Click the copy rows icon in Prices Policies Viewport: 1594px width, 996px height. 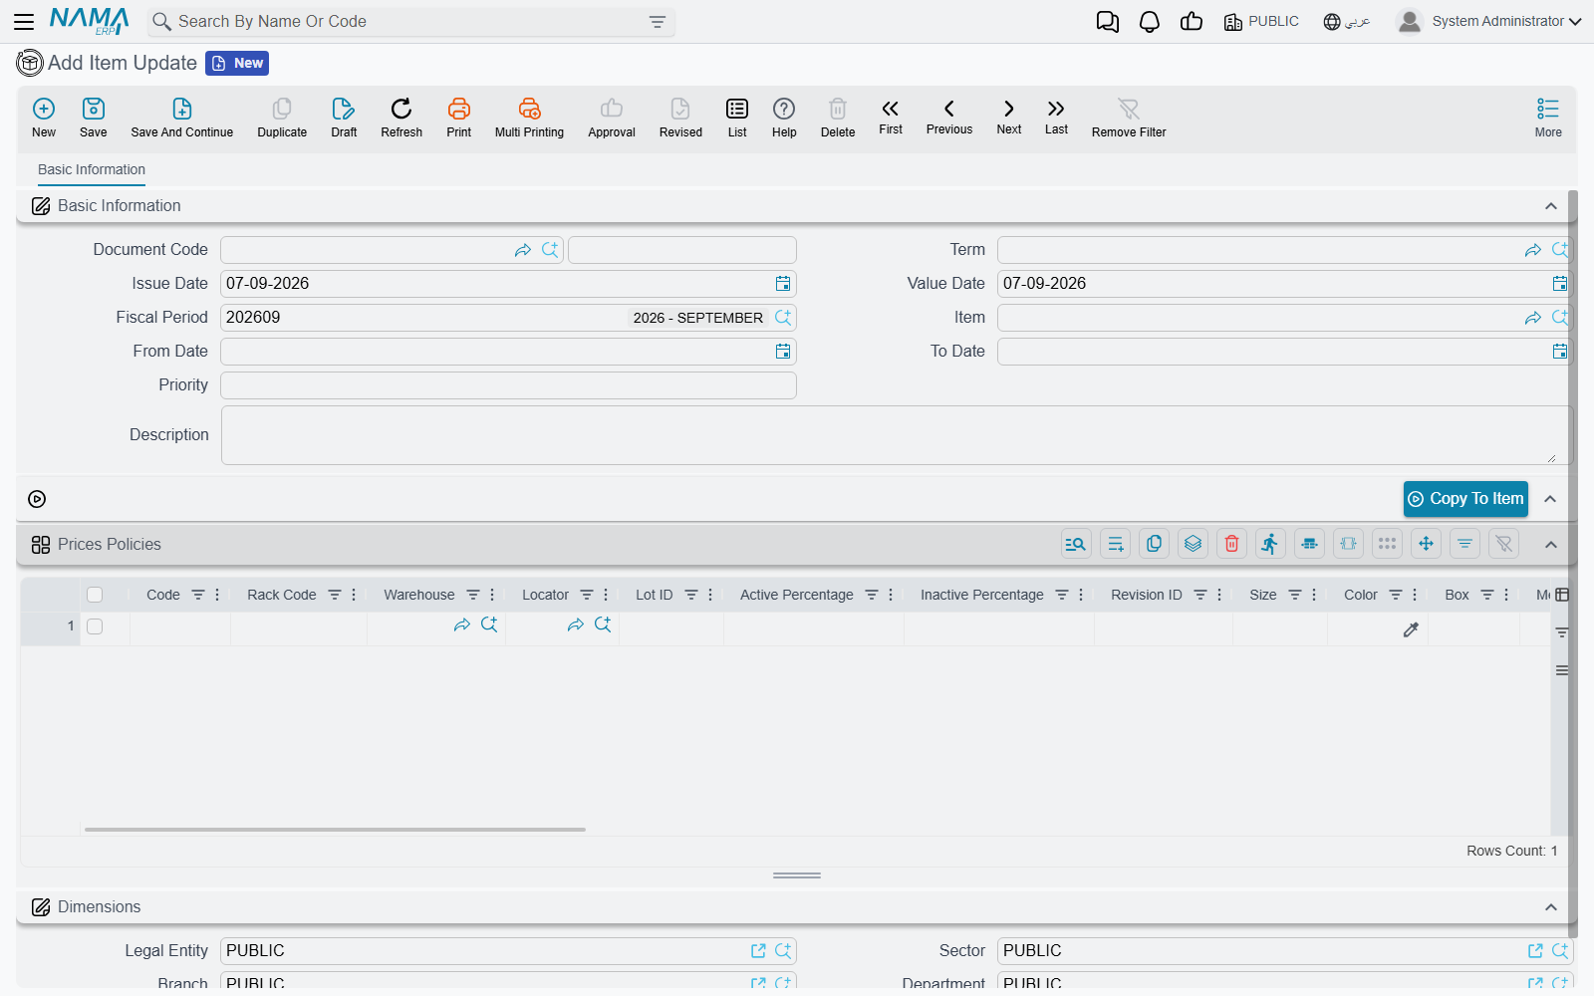pyautogui.click(x=1154, y=544)
